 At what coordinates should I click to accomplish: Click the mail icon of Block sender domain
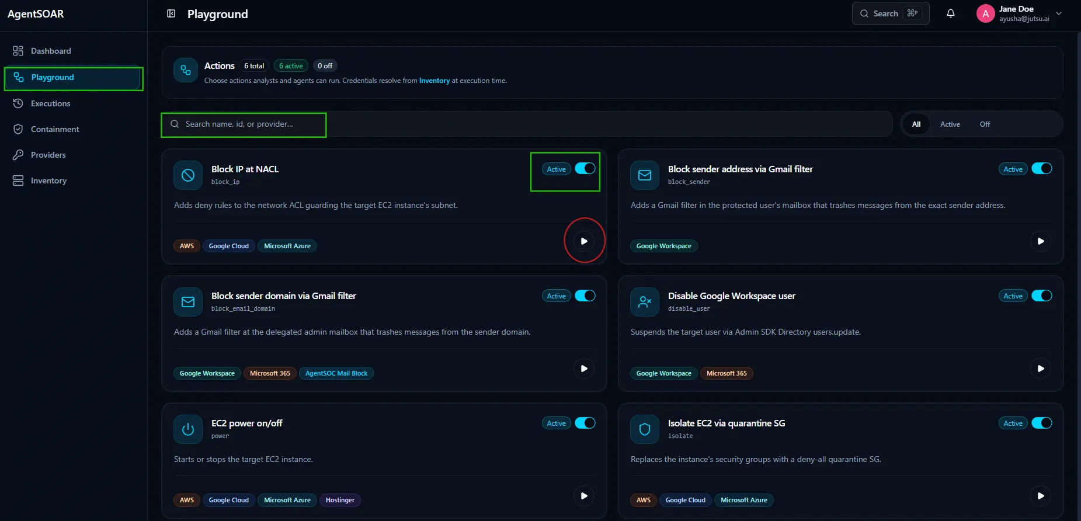[x=188, y=302]
